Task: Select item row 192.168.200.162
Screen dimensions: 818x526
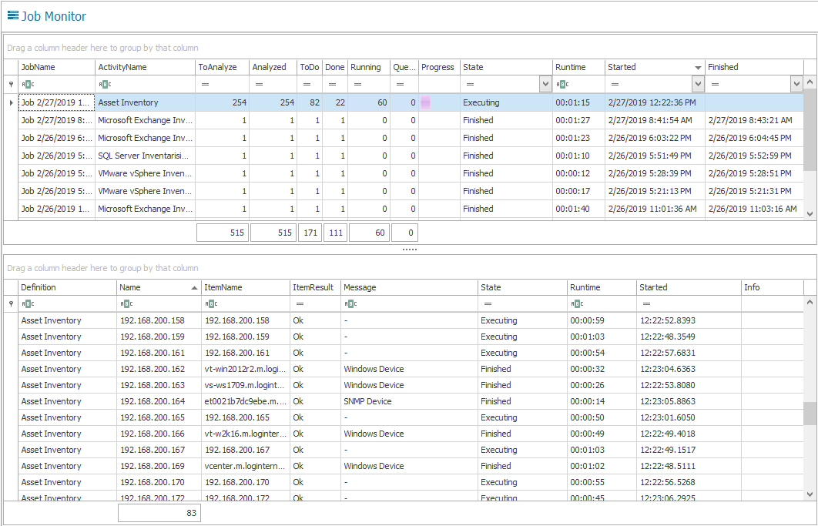Action: point(411,369)
